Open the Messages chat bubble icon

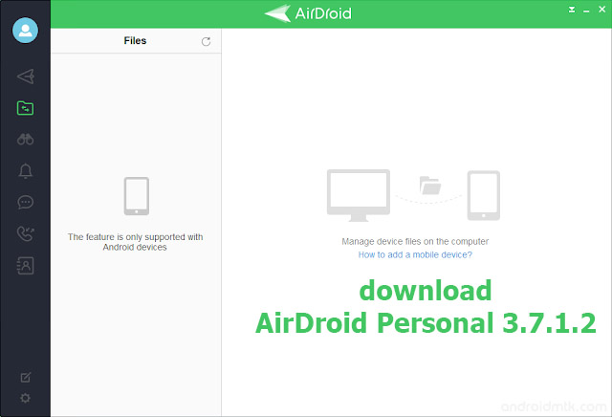pyautogui.click(x=26, y=202)
